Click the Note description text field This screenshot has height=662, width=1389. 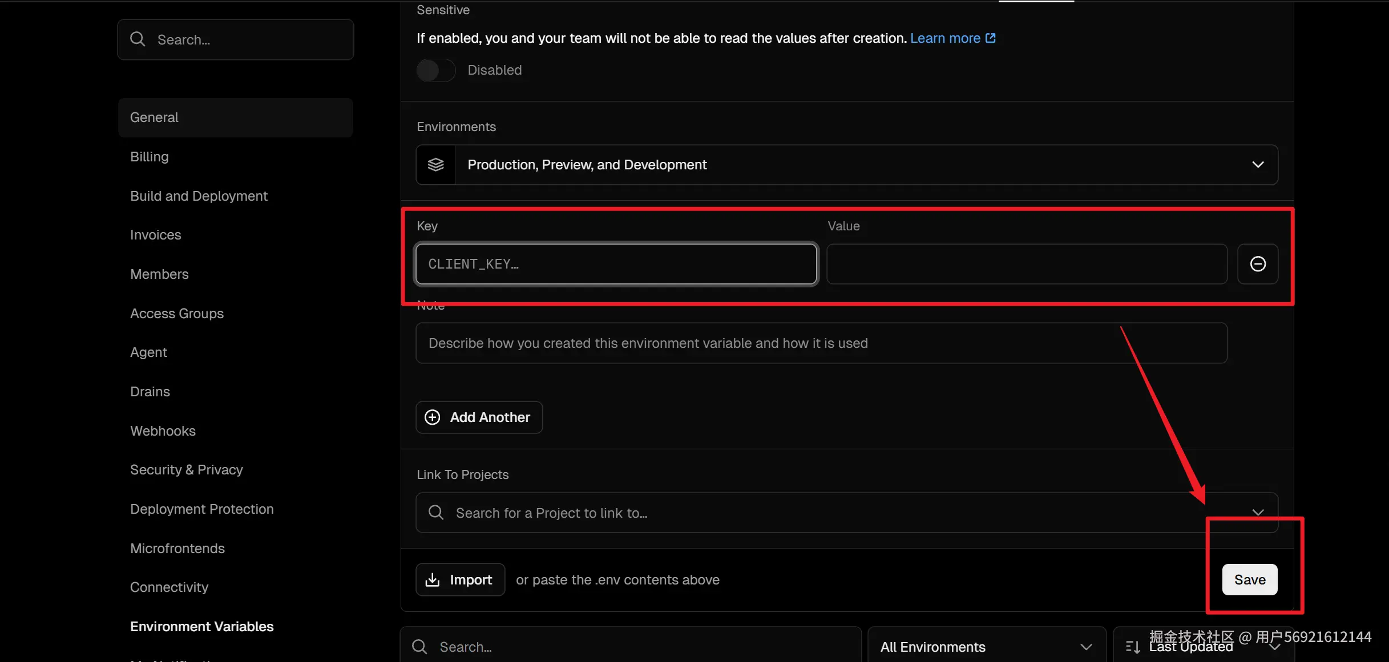tap(821, 343)
